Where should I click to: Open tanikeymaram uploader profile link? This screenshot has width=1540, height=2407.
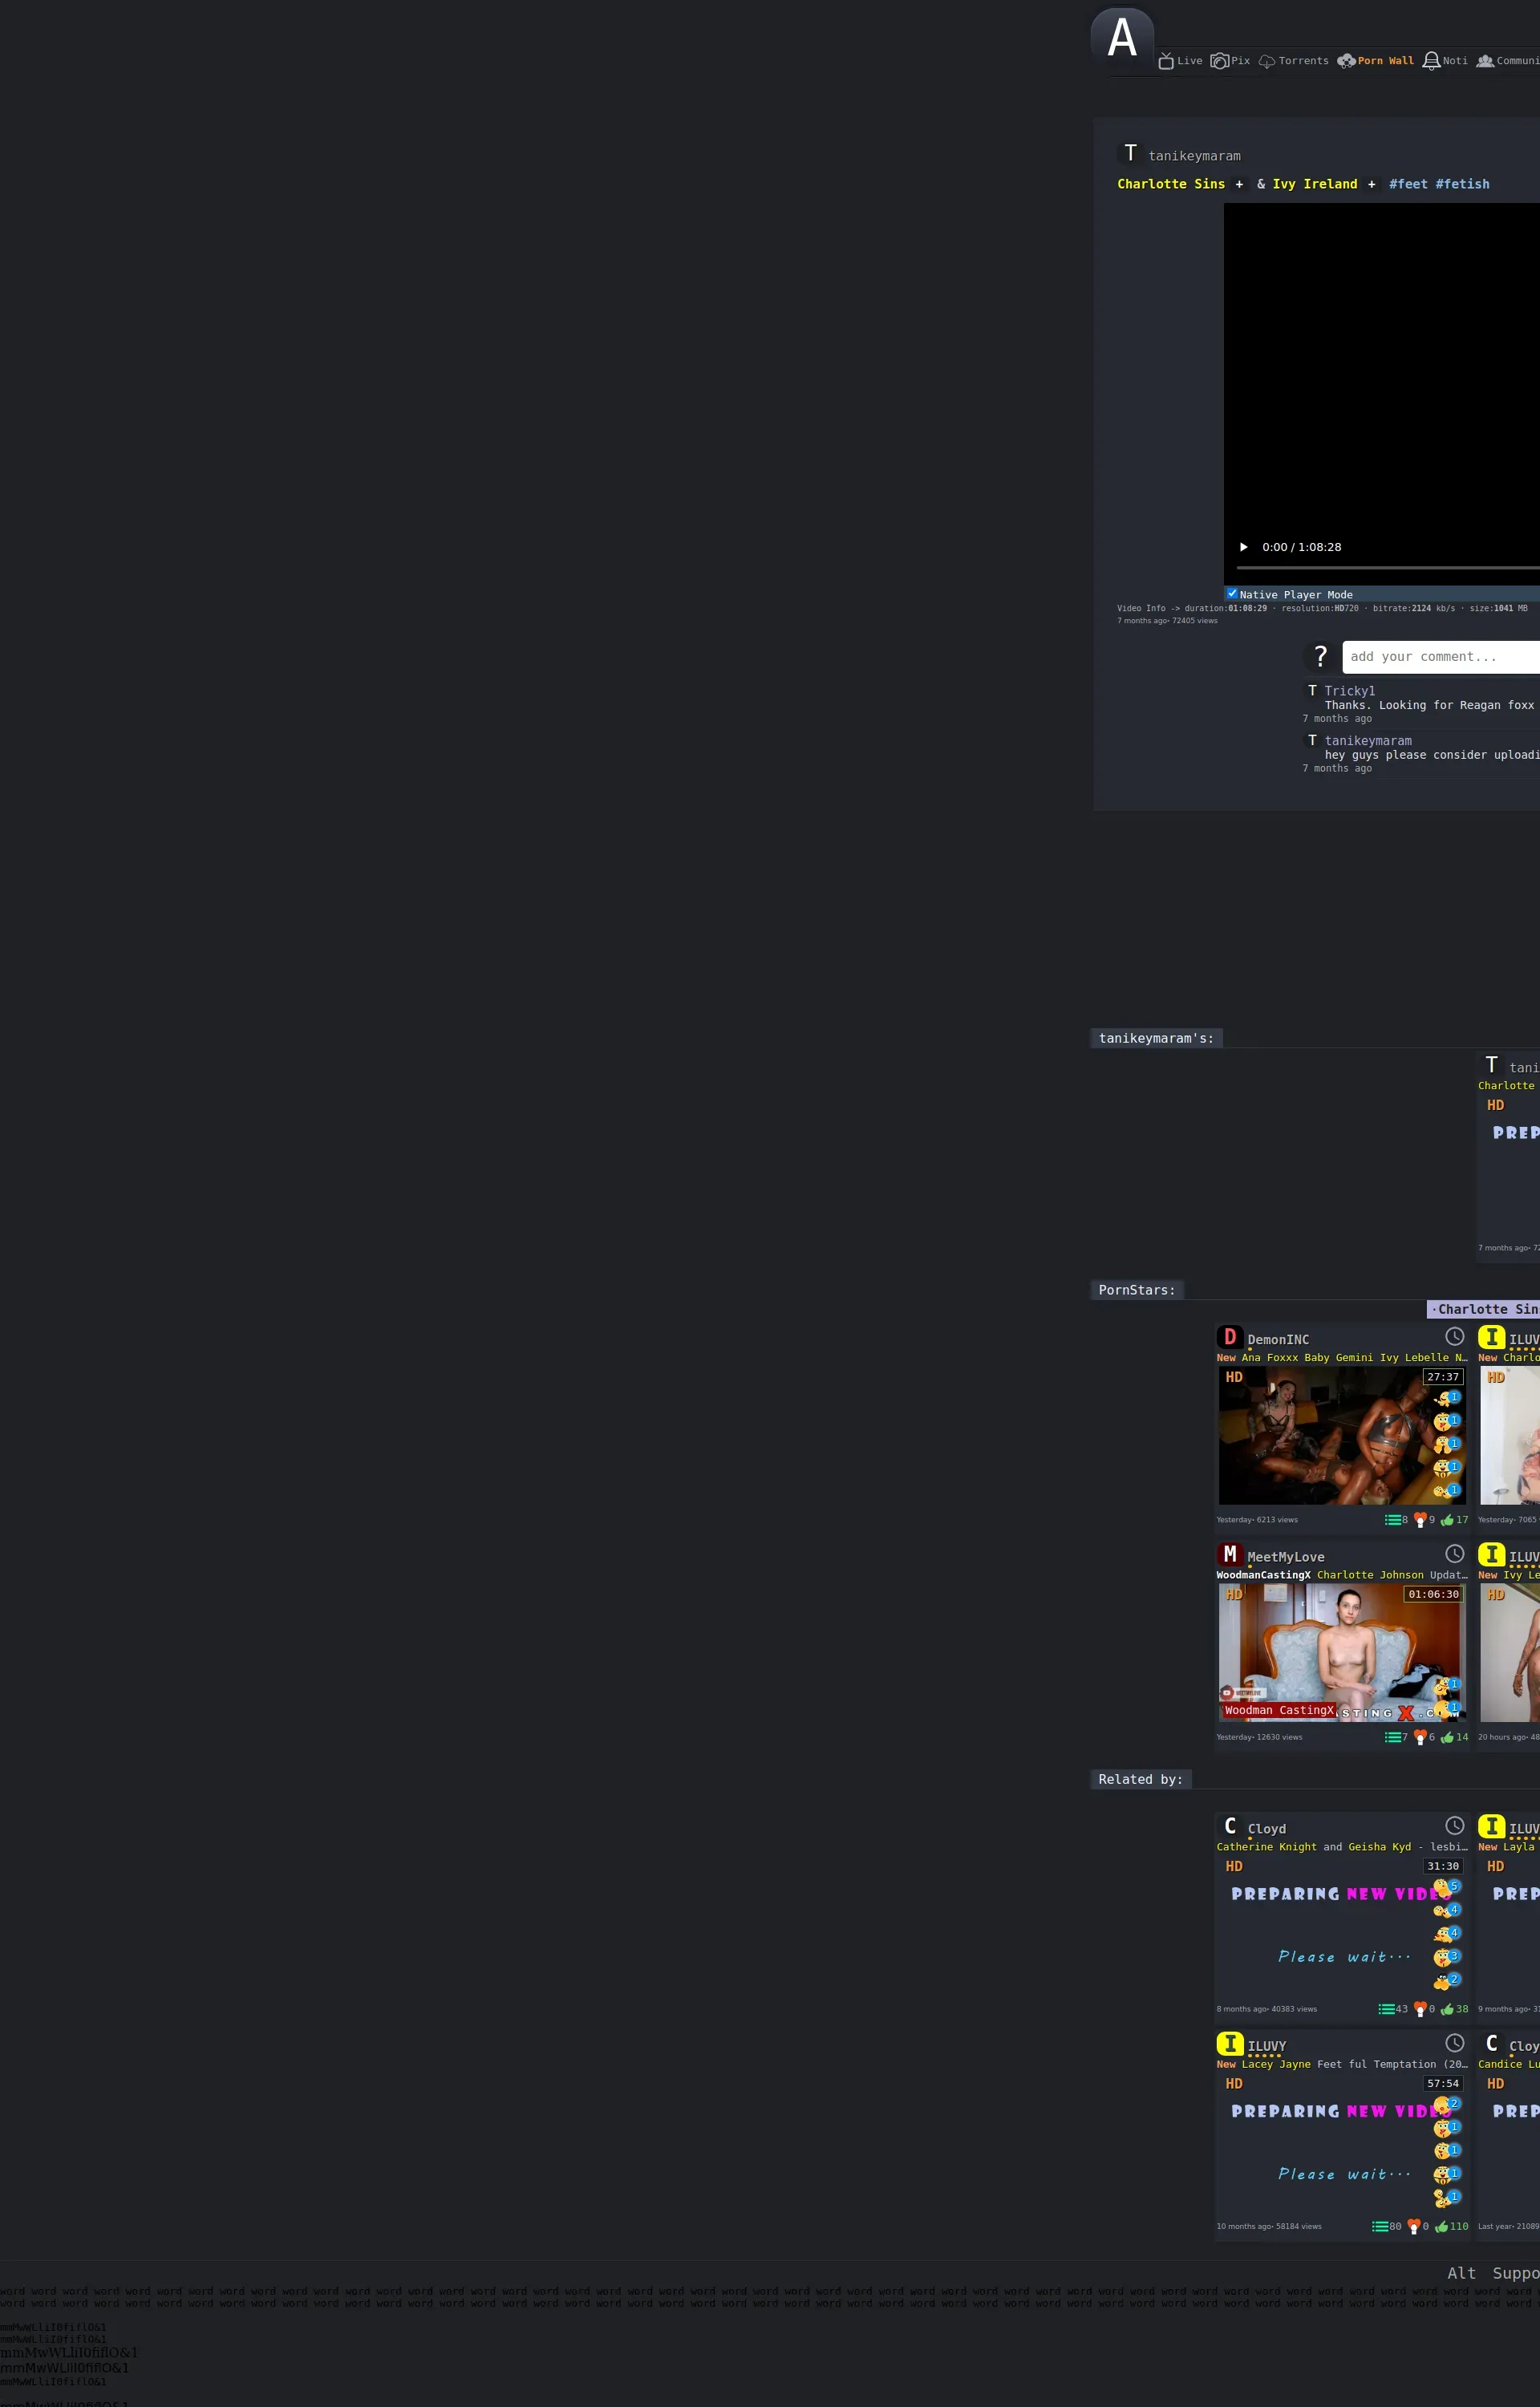pos(1194,156)
